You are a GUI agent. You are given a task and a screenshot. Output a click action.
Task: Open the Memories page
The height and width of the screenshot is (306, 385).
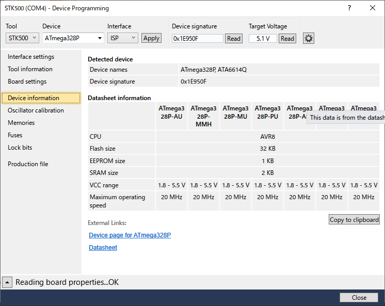(x=21, y=123)
